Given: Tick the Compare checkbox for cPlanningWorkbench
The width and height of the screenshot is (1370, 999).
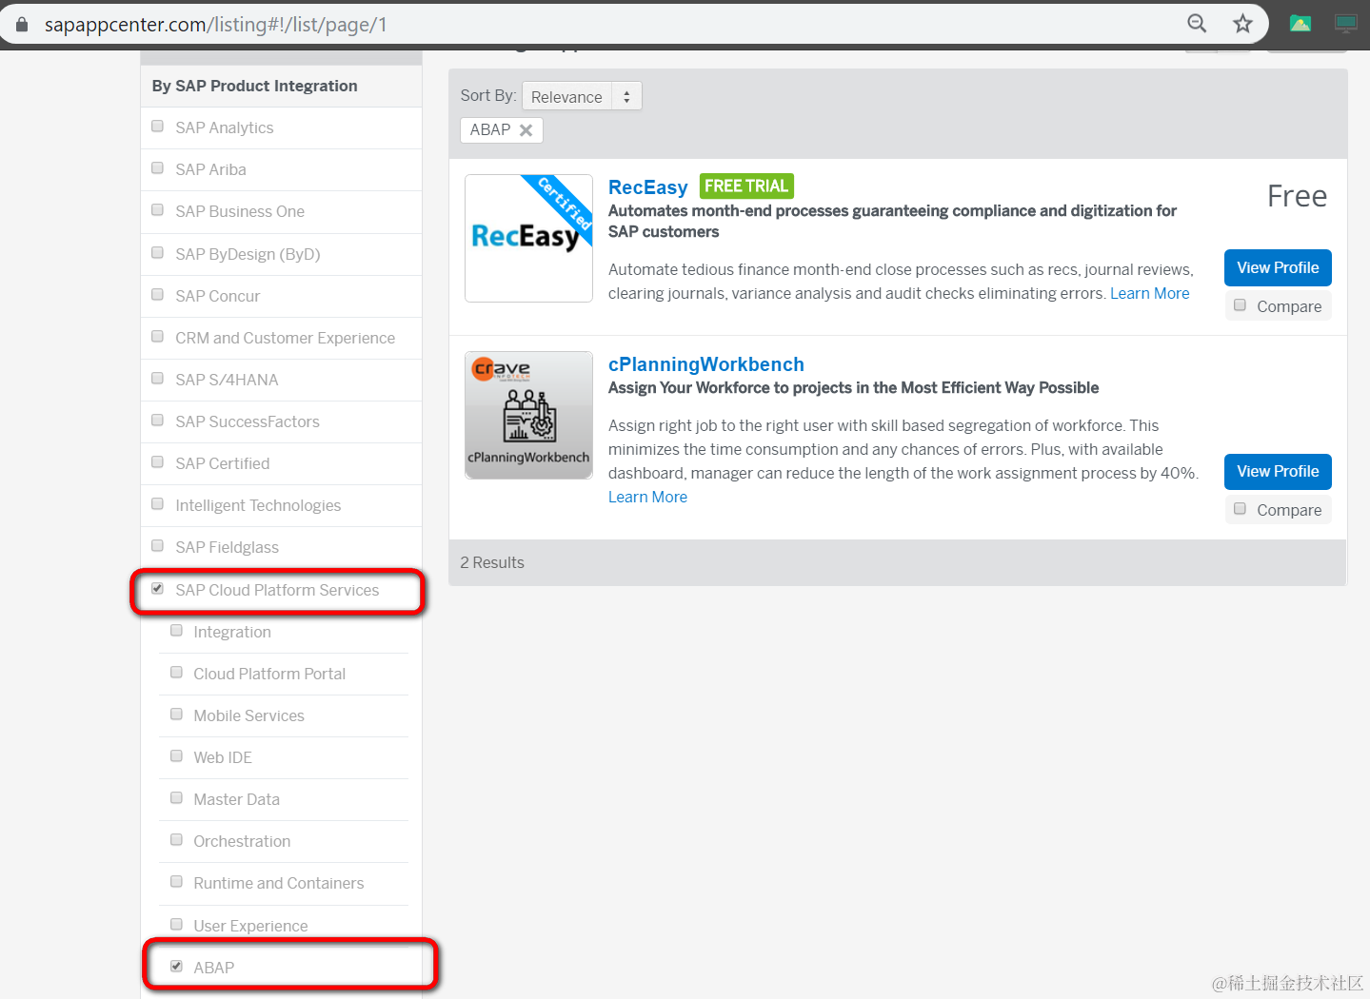Looking at the screenshot, I should click(x=1240, y=509).
